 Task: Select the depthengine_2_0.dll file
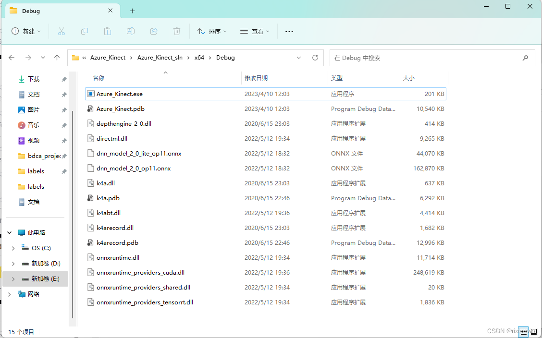265,123
